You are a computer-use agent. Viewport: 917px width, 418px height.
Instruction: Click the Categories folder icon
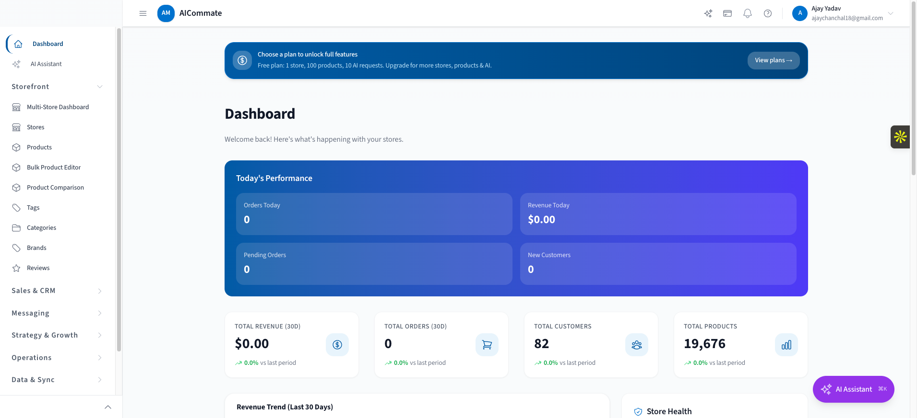(x=16, y=228)
